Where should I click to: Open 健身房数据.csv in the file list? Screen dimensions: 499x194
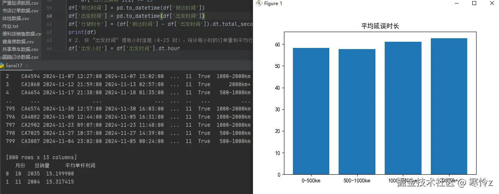pyautogui.click(x=18, y=42)
